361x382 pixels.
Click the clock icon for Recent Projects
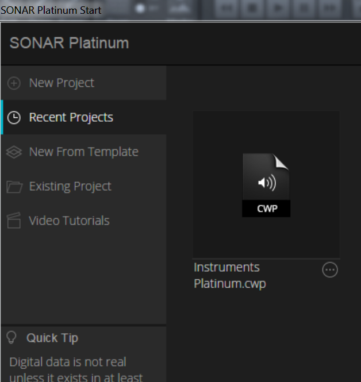pos(14,118)
